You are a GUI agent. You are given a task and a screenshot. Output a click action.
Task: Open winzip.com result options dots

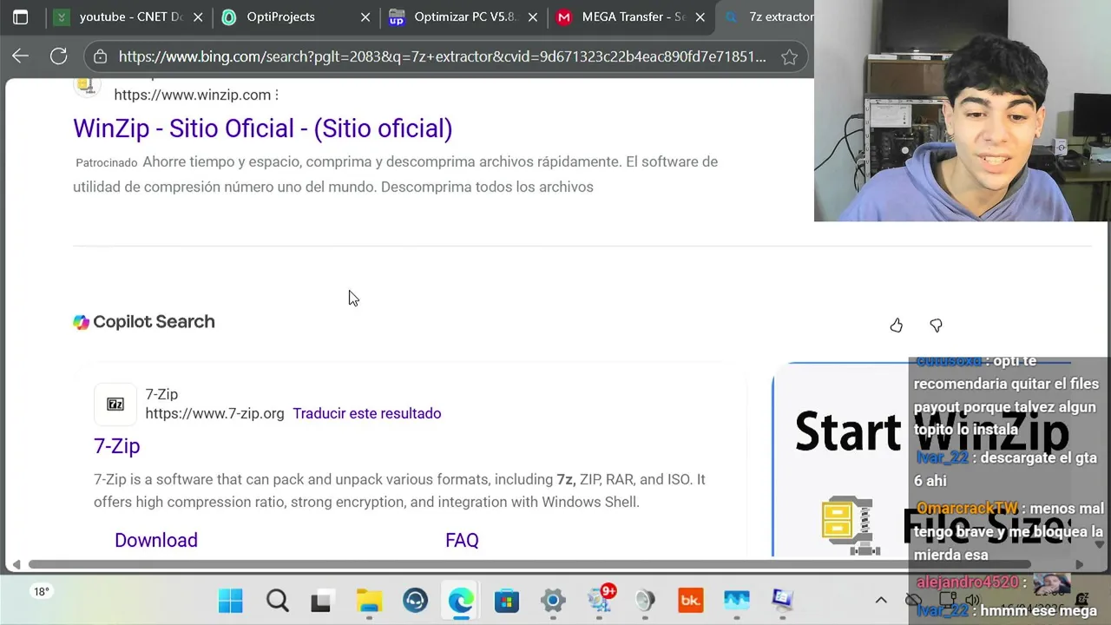[x=277, y=95]
